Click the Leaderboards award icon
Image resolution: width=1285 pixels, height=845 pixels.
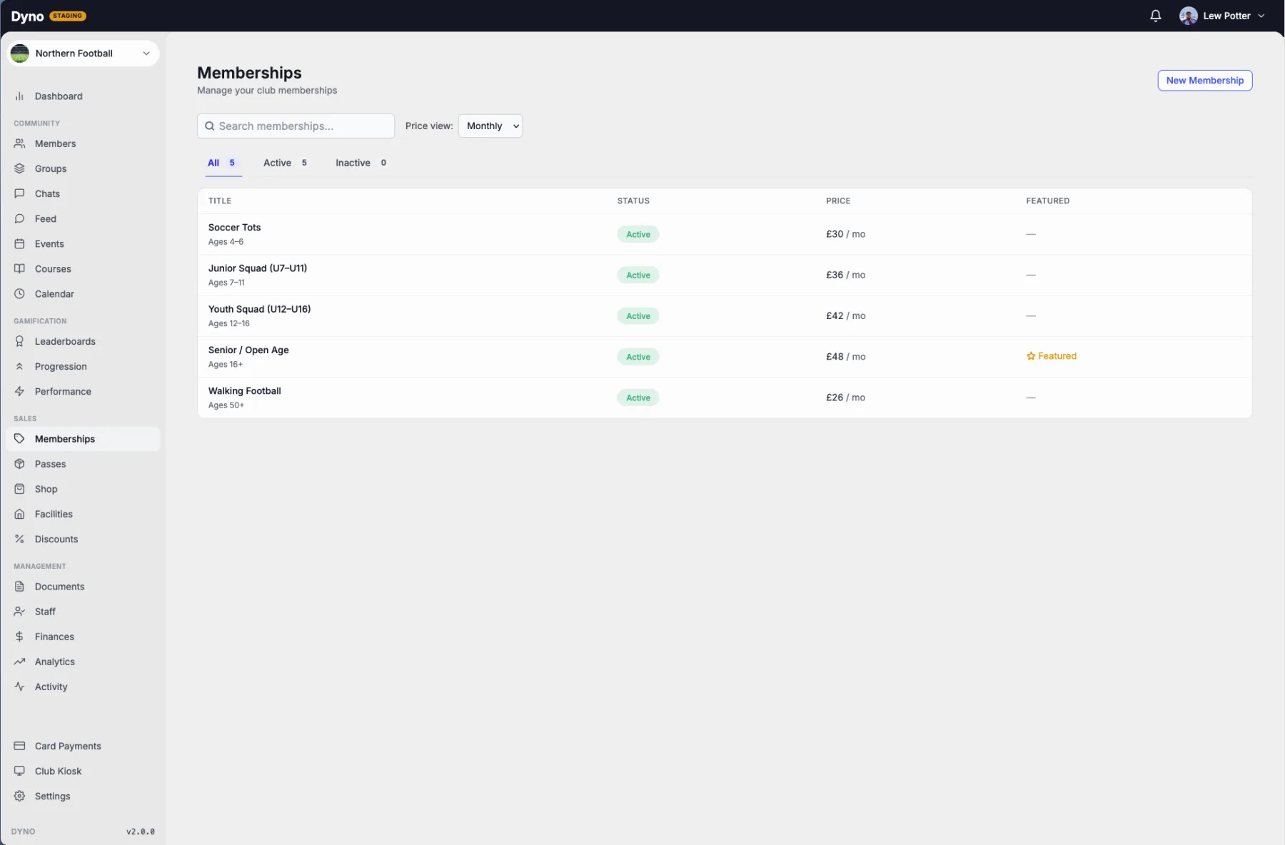pos(19,341)
